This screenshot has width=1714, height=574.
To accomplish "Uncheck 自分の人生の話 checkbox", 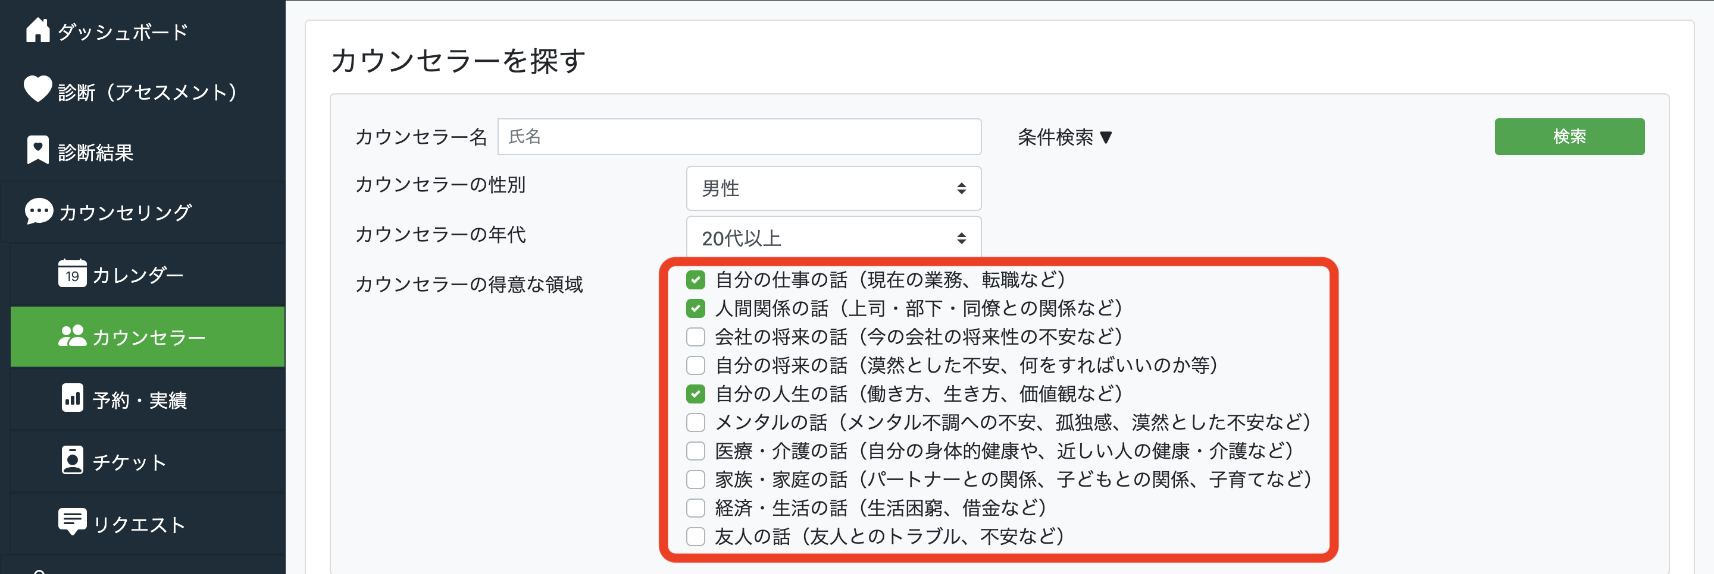I will 695,394.
